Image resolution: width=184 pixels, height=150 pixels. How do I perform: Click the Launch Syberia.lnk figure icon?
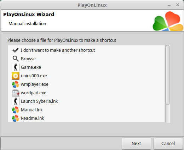[x=16, y=101]
